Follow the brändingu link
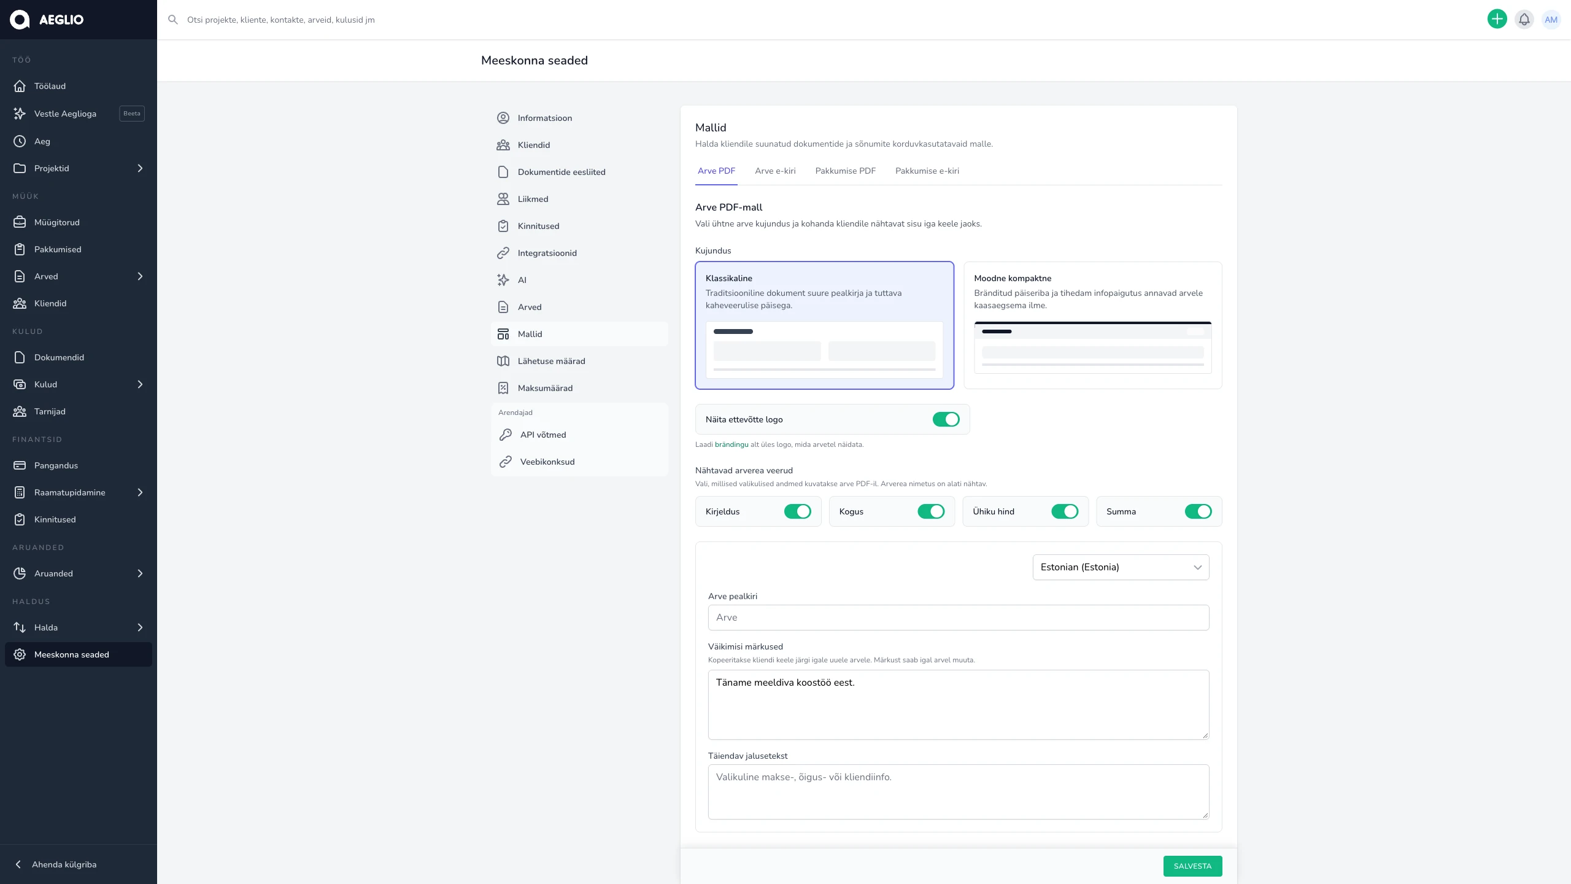 tap(731, 444)
